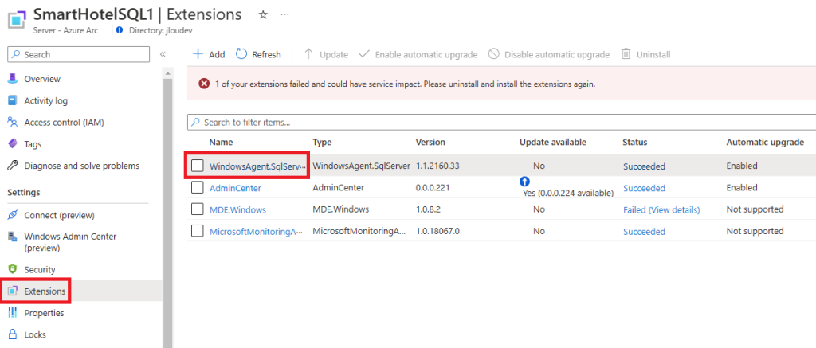Click the Connect (preview) icon
Viewport: 816px width, 348px height.
point(13,215)
